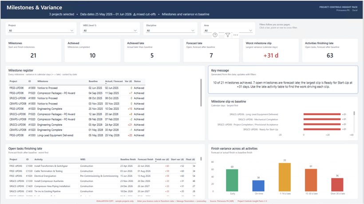Sort register by Actual / forecast column
This screenshot has height=204, width=364.
(x=114, y=81)
